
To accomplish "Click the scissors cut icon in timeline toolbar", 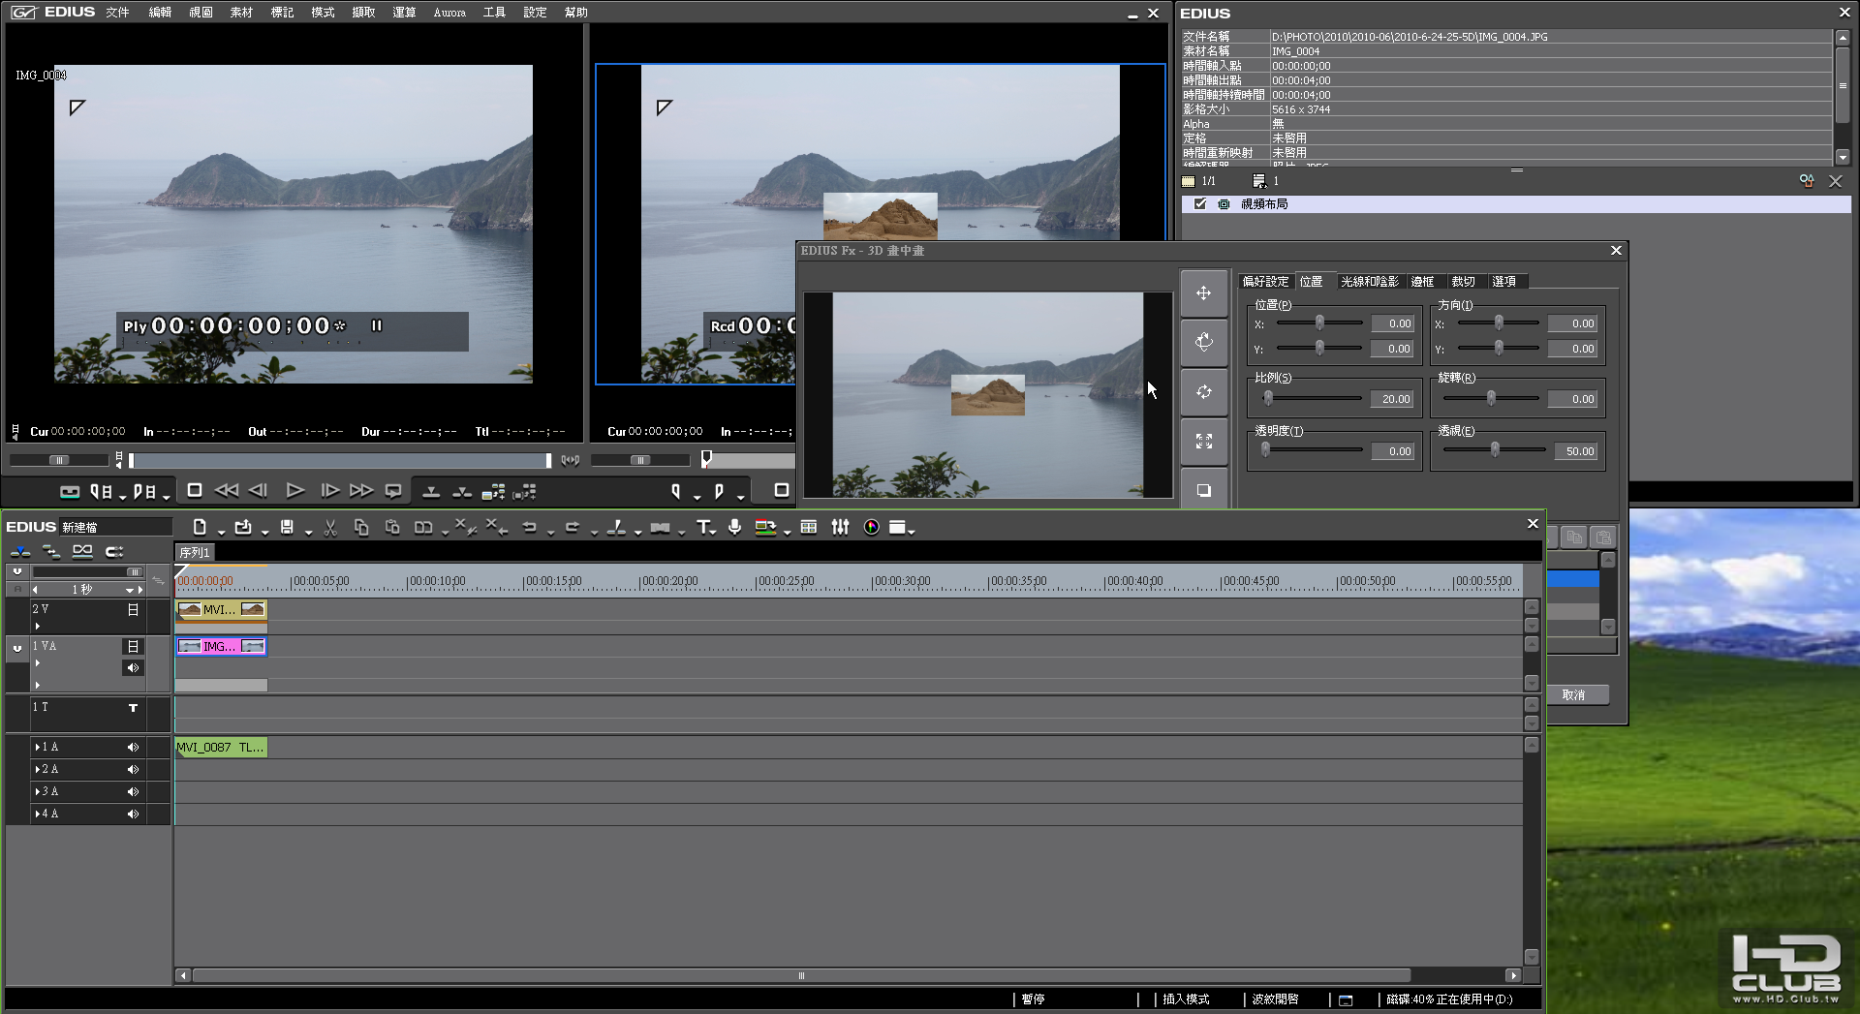I will pos(330,528).
